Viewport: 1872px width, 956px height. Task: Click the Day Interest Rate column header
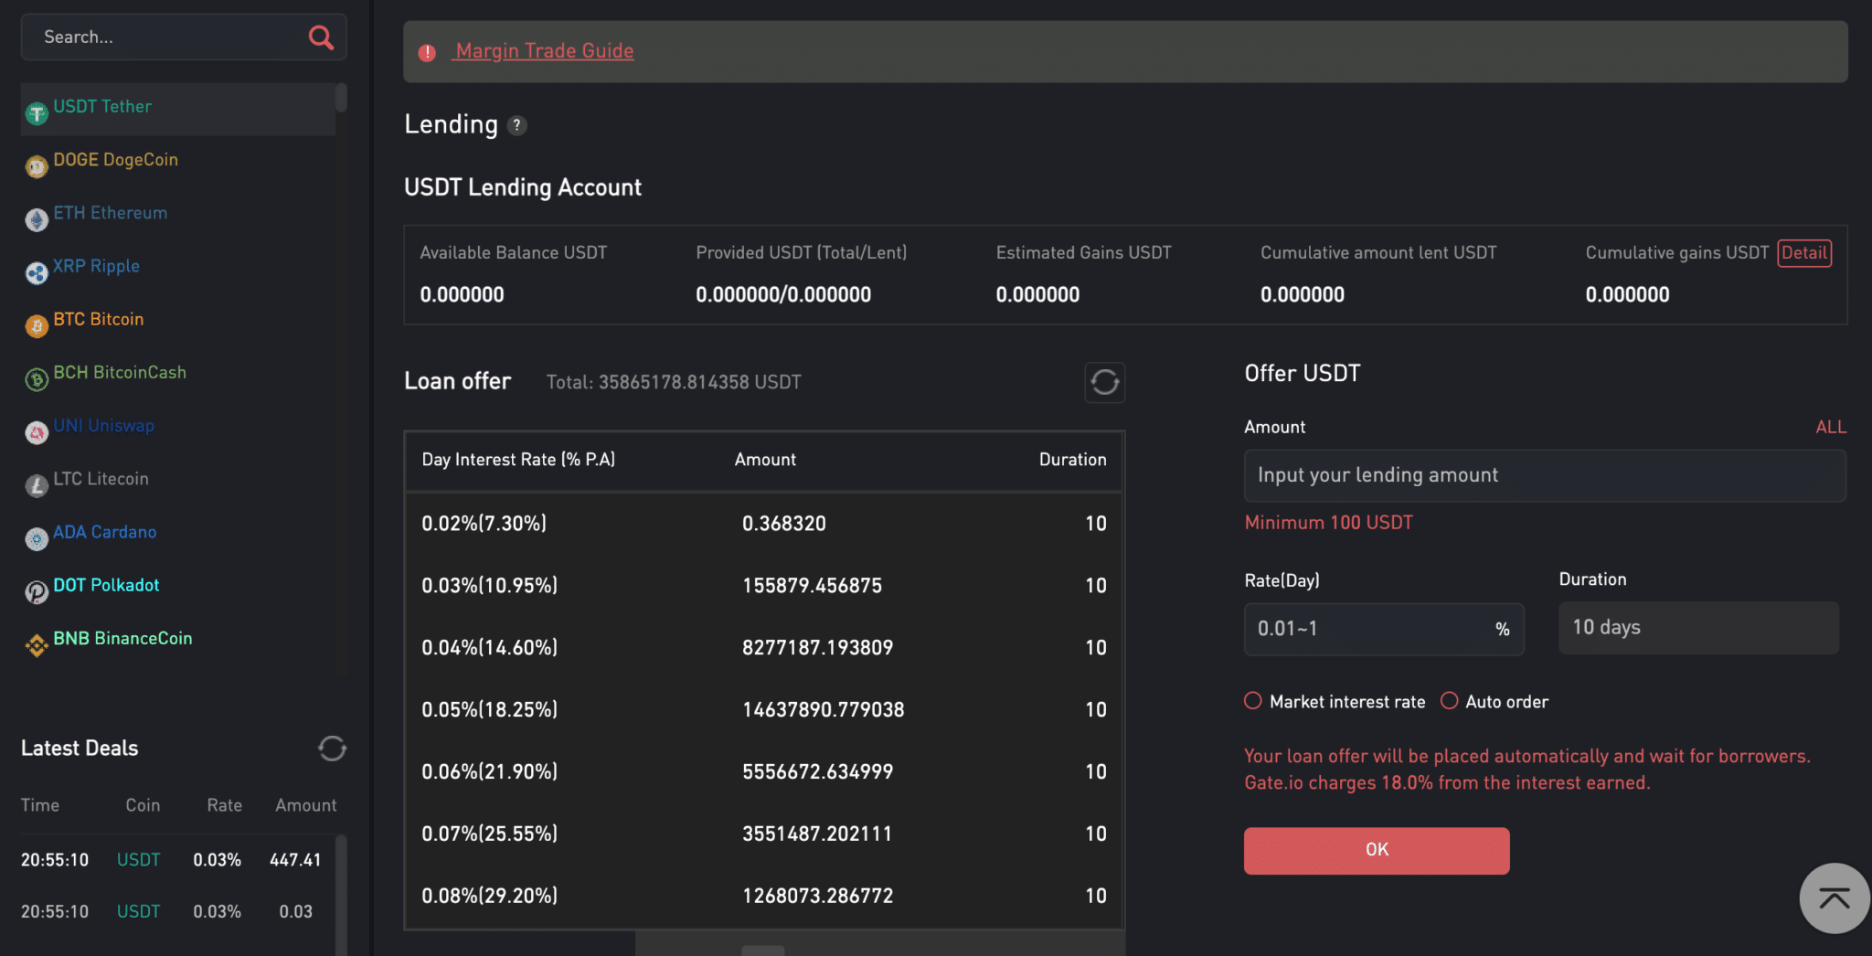coord(518,460)
